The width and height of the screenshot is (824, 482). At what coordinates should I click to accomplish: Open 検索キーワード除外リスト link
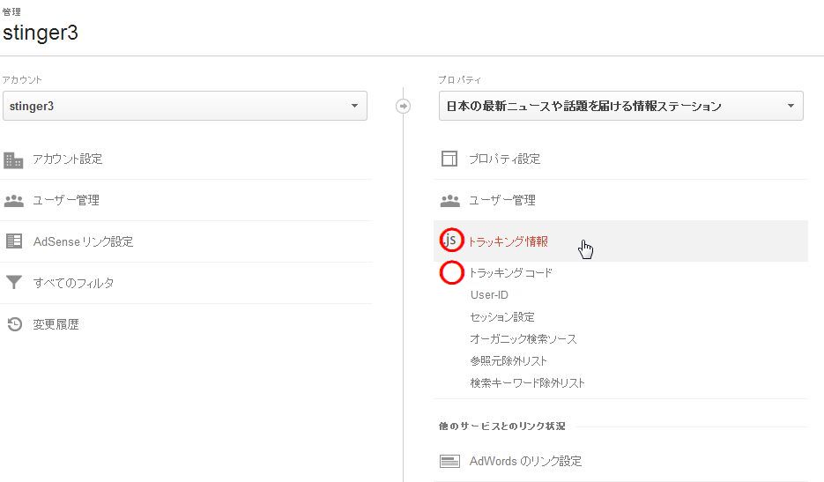point(527,383)
